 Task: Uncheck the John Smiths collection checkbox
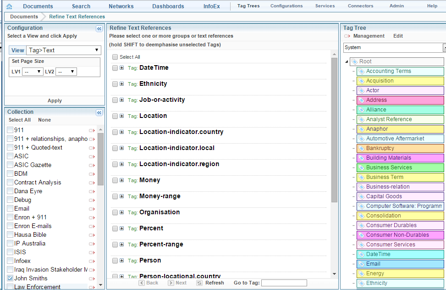(x=10, y=279)
